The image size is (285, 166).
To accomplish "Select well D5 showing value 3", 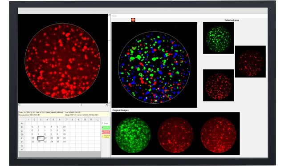I will click(x=53, y=134).
